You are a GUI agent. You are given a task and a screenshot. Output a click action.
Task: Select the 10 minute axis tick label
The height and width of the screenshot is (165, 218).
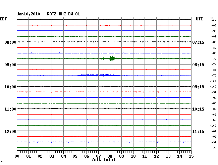[133, 156]
